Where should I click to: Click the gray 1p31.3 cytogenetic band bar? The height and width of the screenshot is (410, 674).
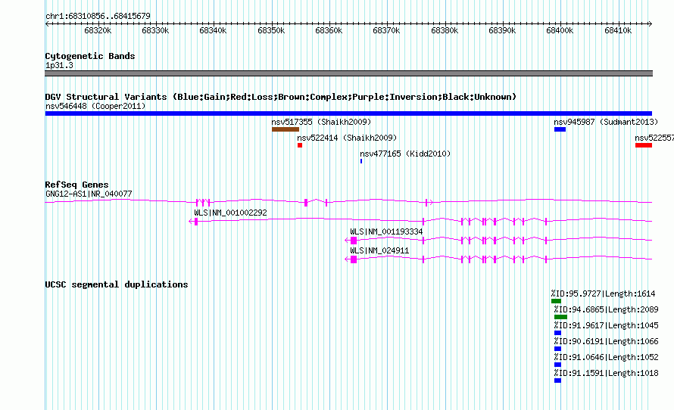348,73
